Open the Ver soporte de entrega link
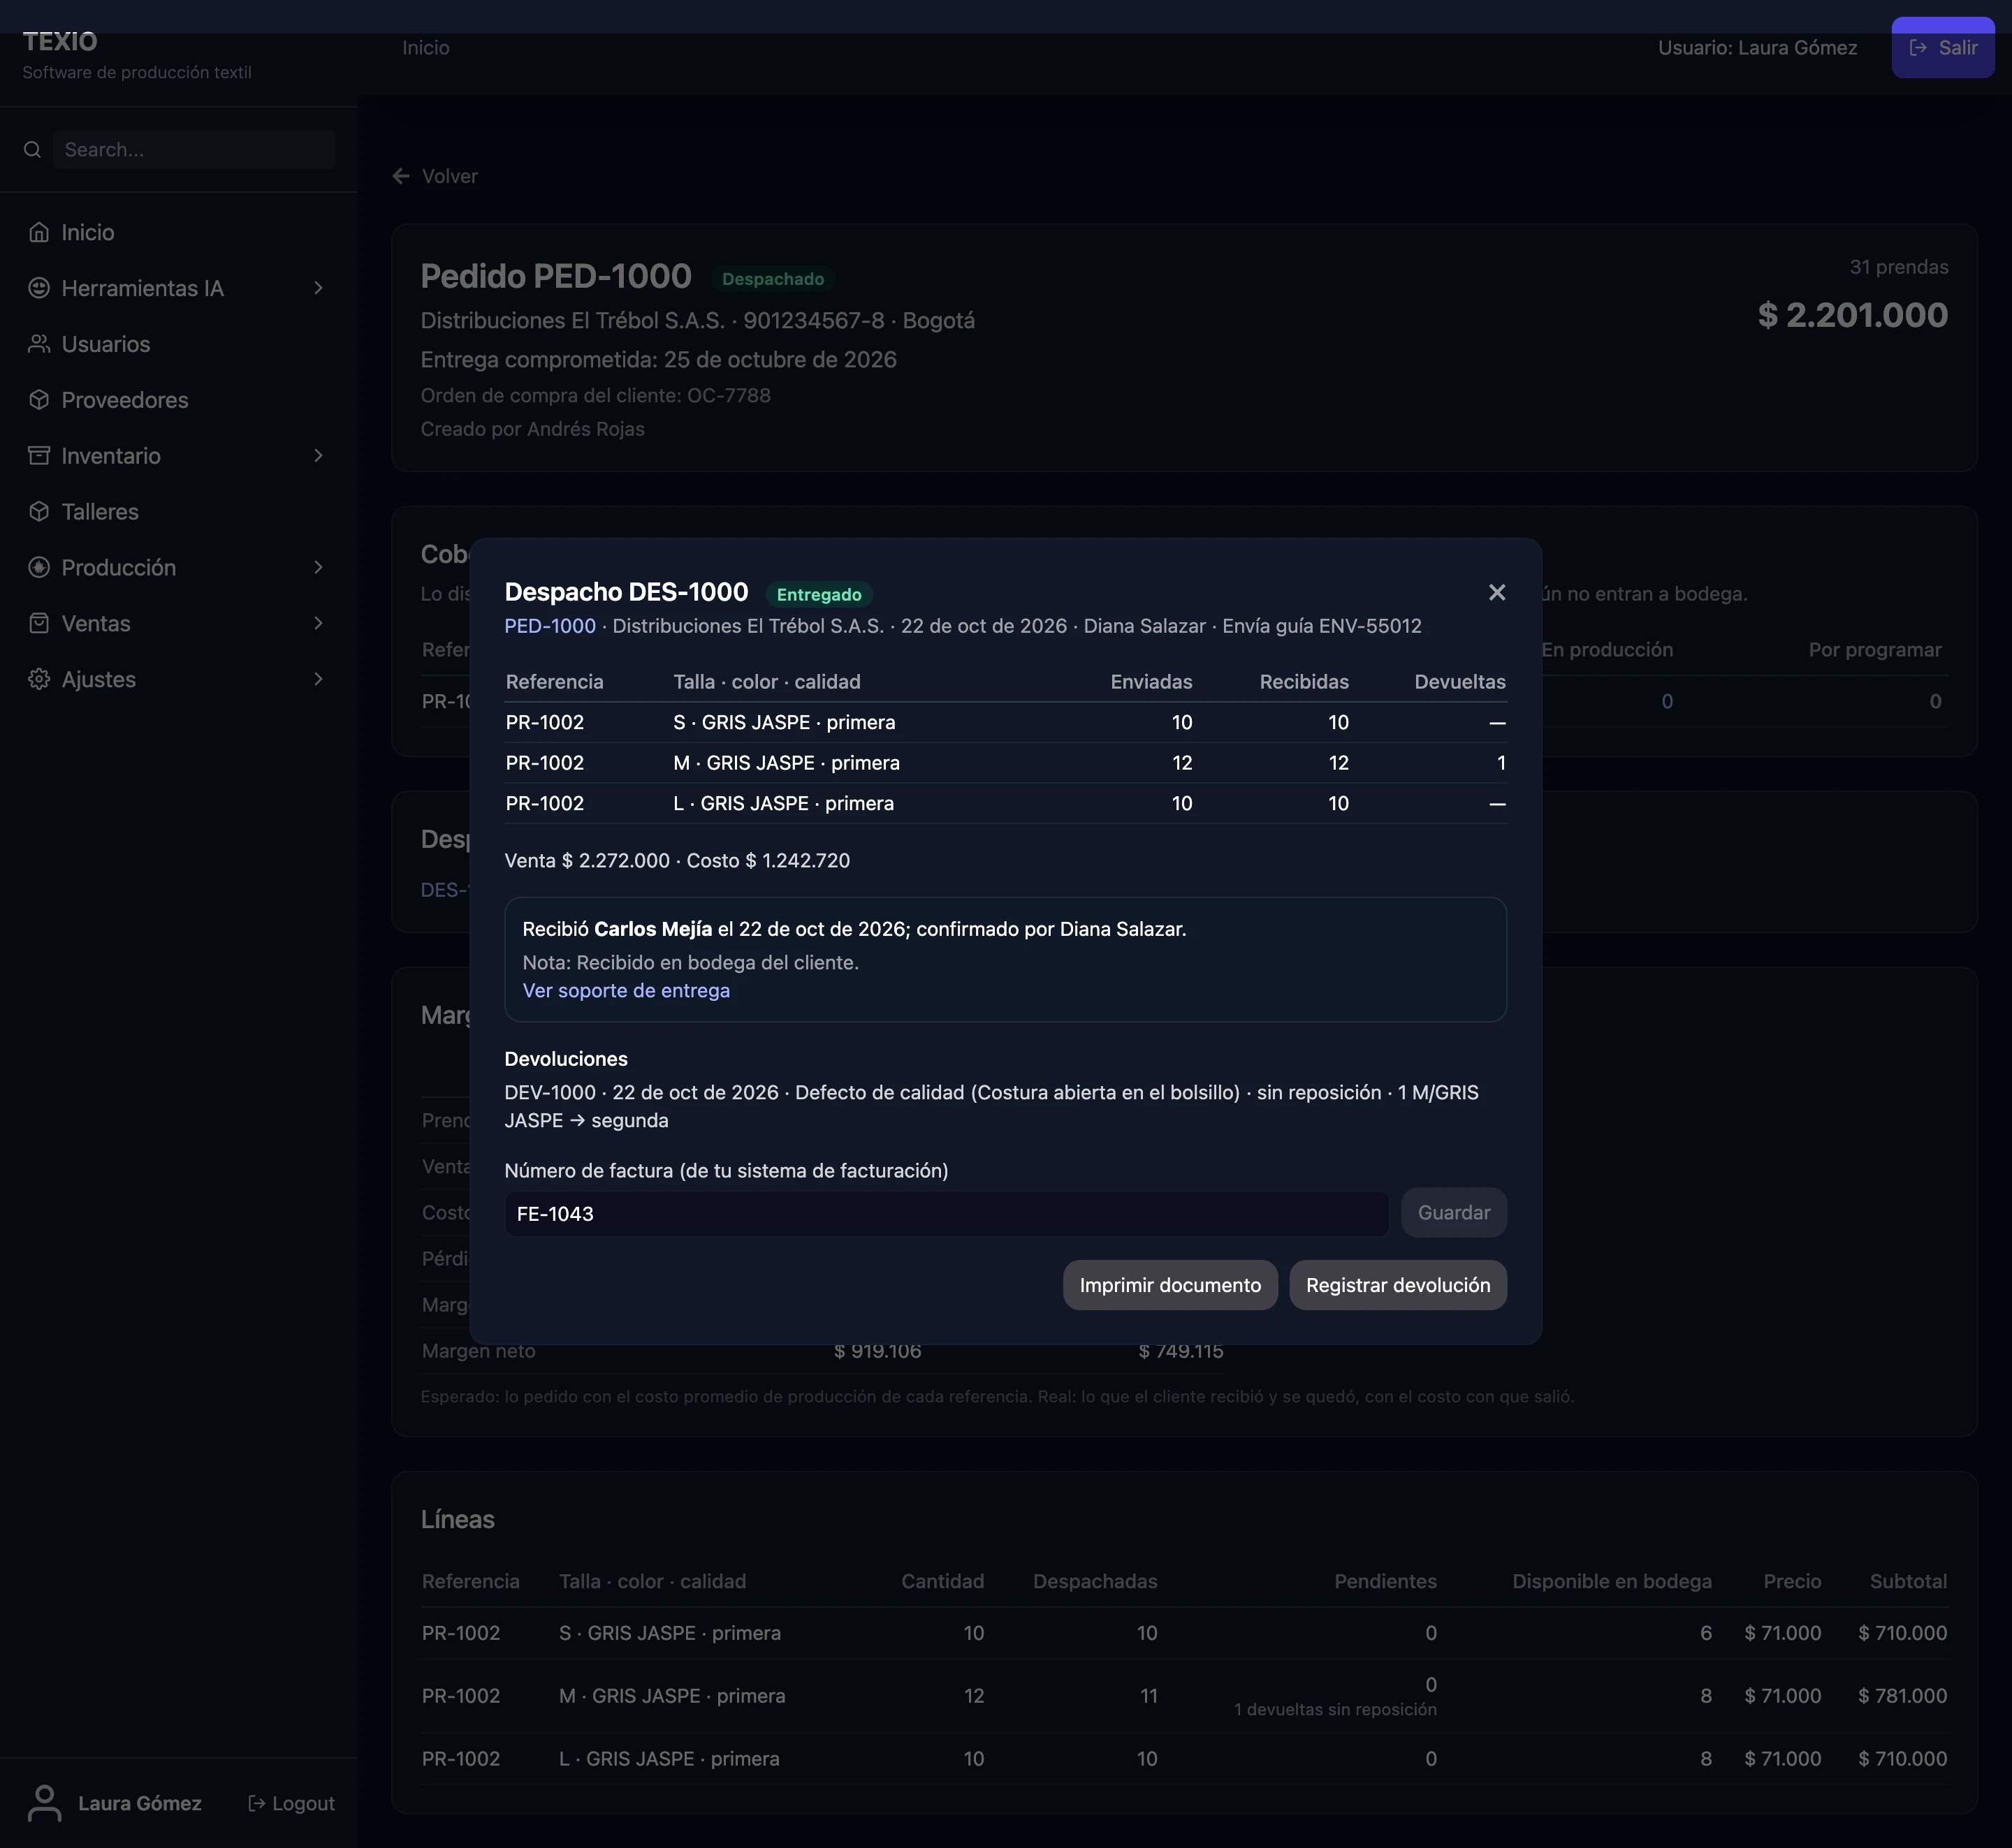The height and width of the screenshot is (1848, 2012). [625, 991]
